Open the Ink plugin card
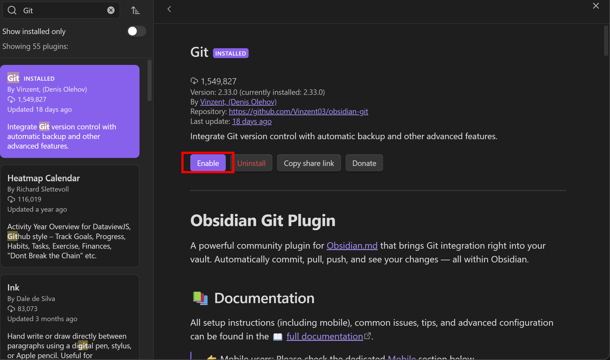The width and height of the screenshot is (610, 360). 70,317
